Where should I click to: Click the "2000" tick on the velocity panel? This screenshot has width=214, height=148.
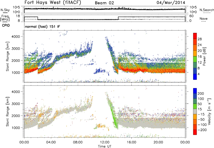pos(16,116)
